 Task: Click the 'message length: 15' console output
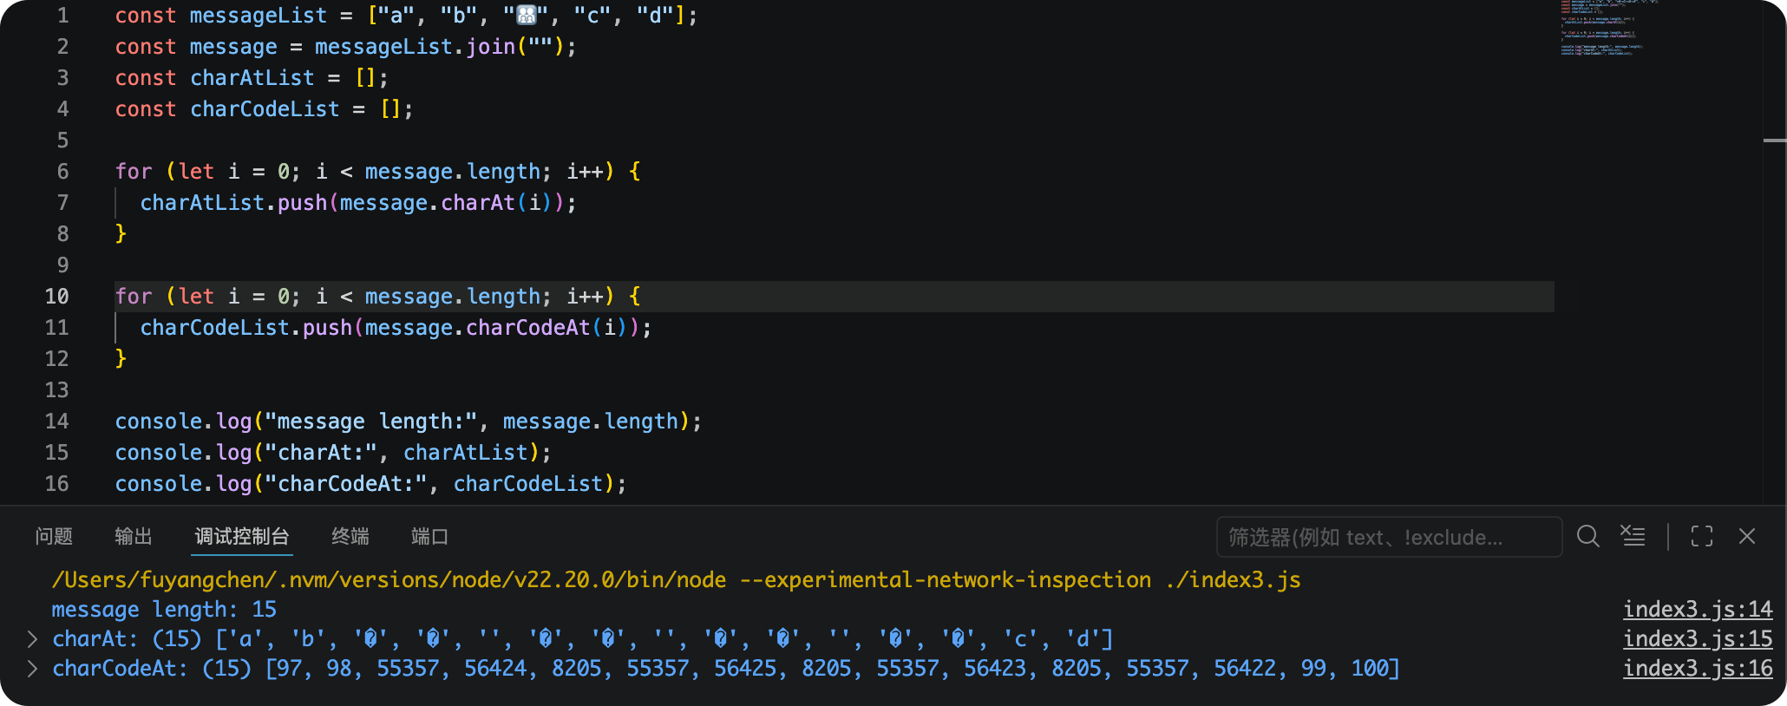click(164, 610)
